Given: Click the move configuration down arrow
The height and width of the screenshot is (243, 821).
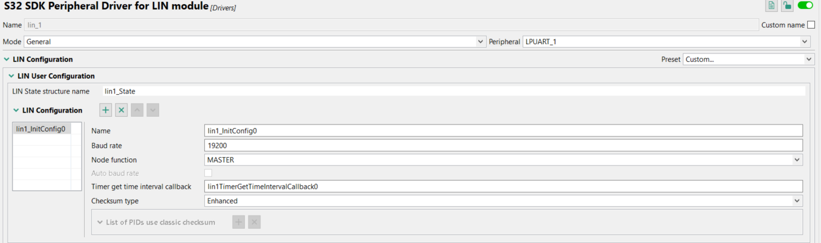Looking at the screenshot, I should pyautogui.click(x=153, y=110).
